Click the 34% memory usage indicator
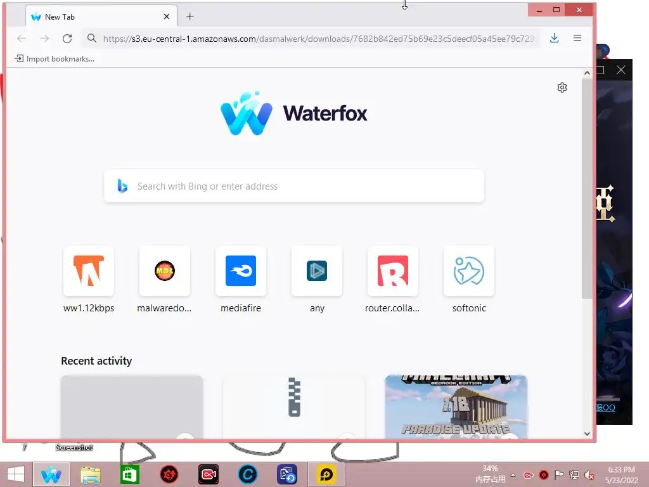 (490, 474)
